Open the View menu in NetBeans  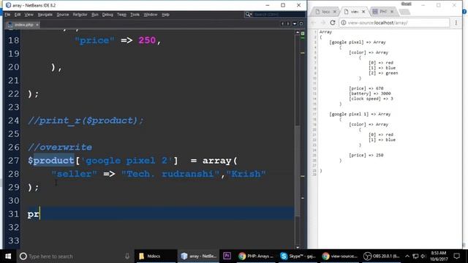point(29,15)
